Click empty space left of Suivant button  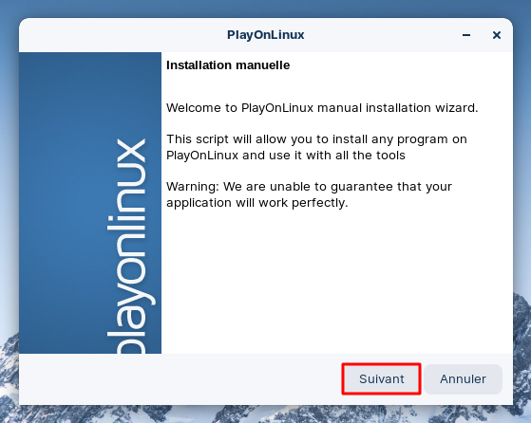pyautogui.click(x=180, y=378)
